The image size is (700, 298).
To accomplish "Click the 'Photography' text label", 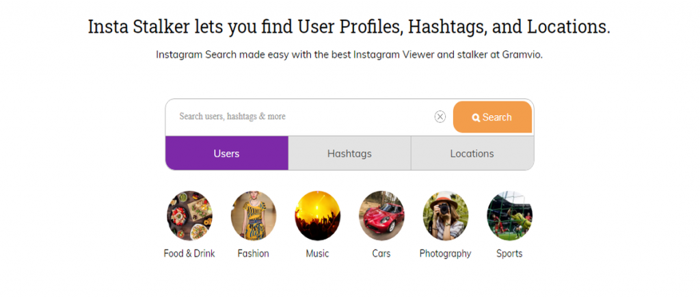I will tap(446, 254).
